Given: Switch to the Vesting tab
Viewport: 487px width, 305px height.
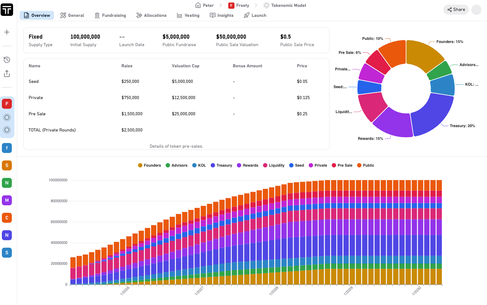Looking at the screenshot, I should [188, 15].
